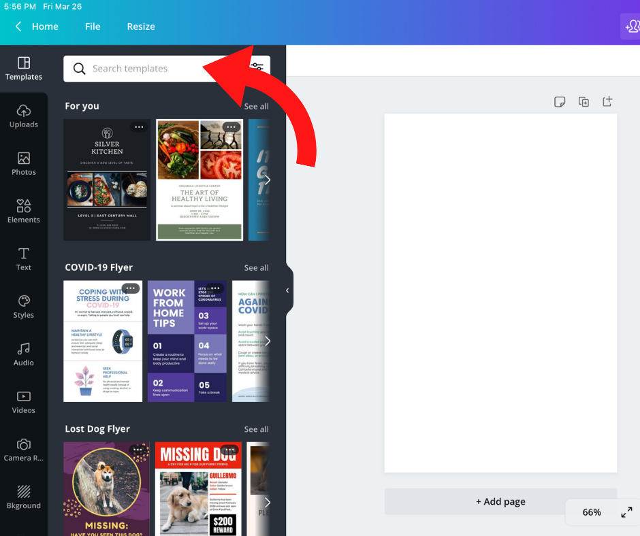Select the blue partially visible For you template
640x536 pixels.
[x=259, y=180]
